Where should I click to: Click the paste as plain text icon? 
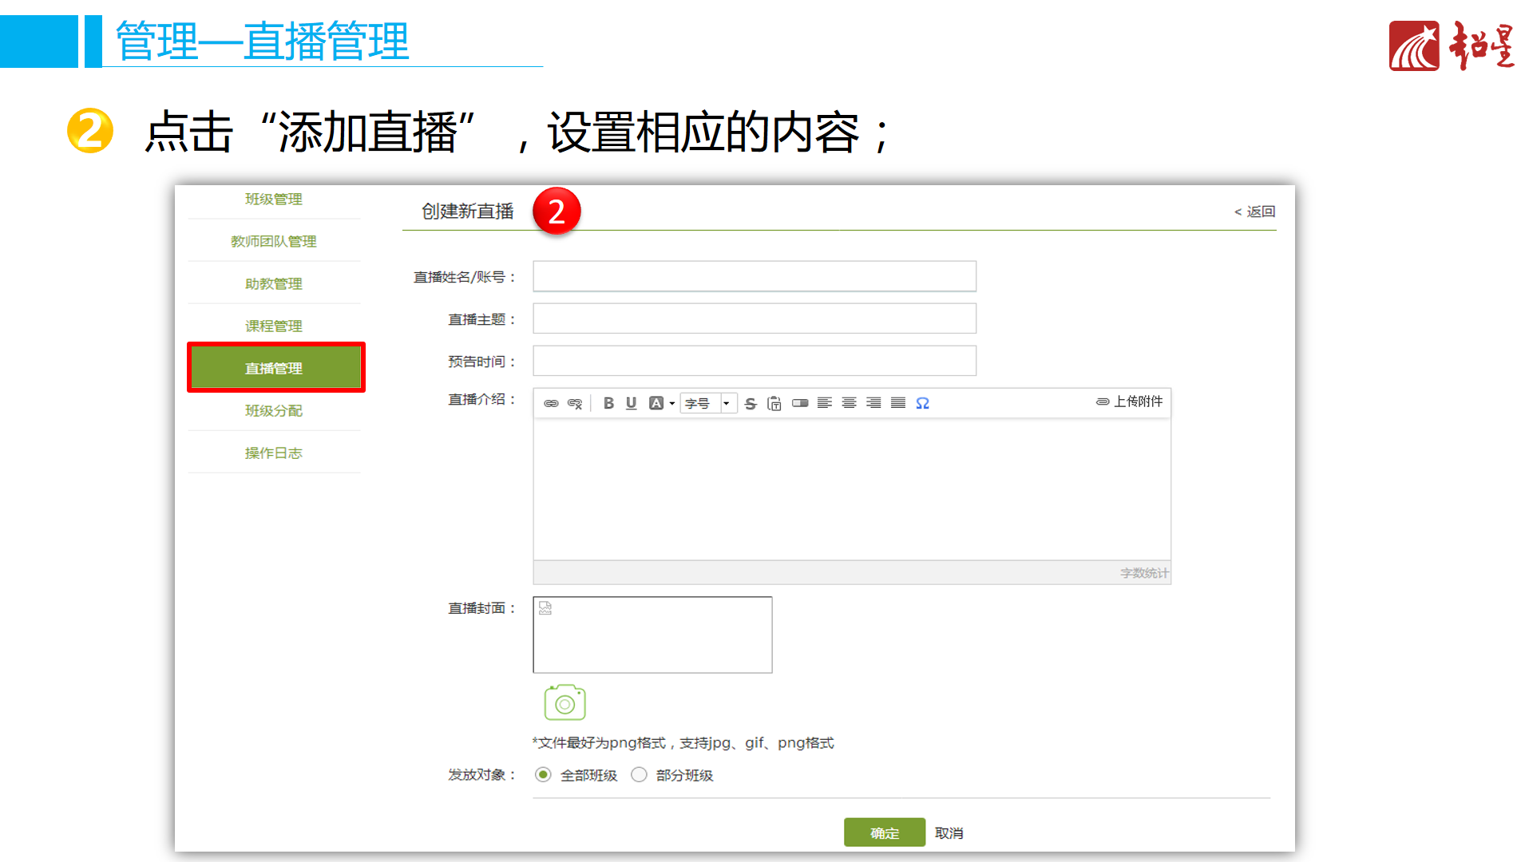[x=774, y=403]
